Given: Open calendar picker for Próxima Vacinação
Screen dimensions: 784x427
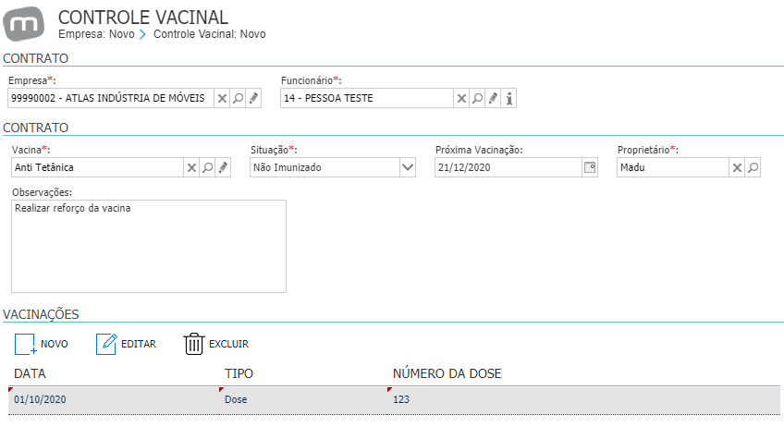Looking at the screenshot, I should pos(590,167).
